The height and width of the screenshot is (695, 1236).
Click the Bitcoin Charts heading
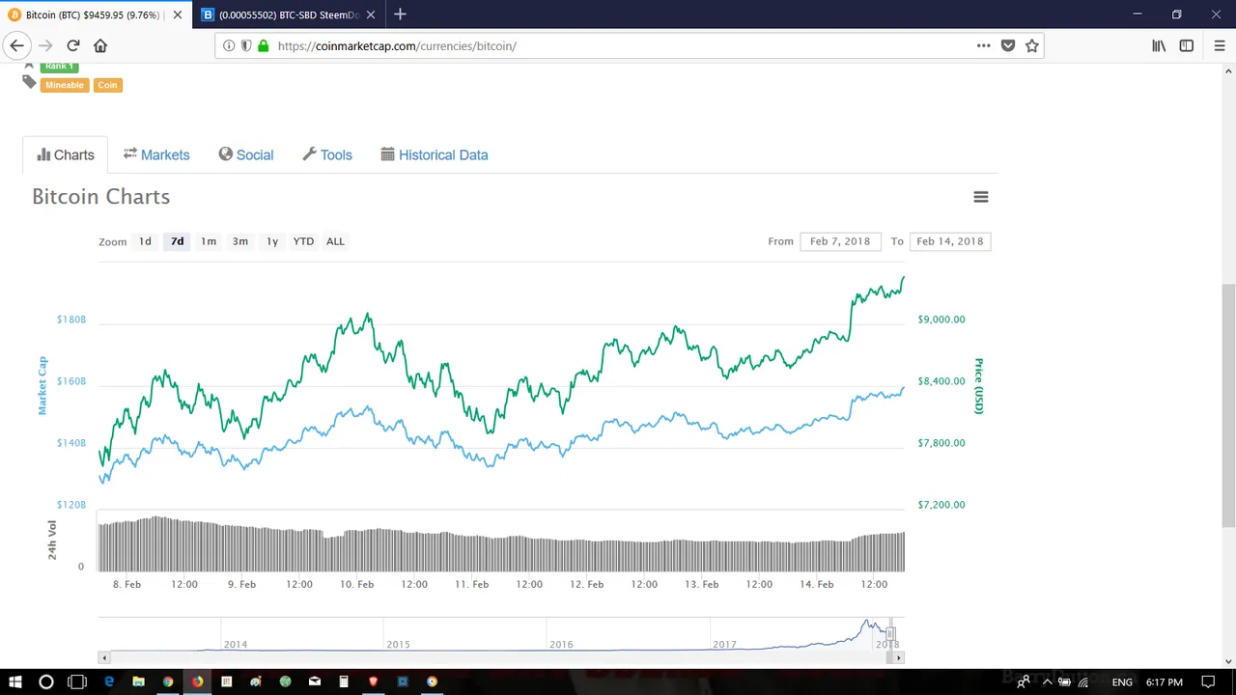coord(100,197)
